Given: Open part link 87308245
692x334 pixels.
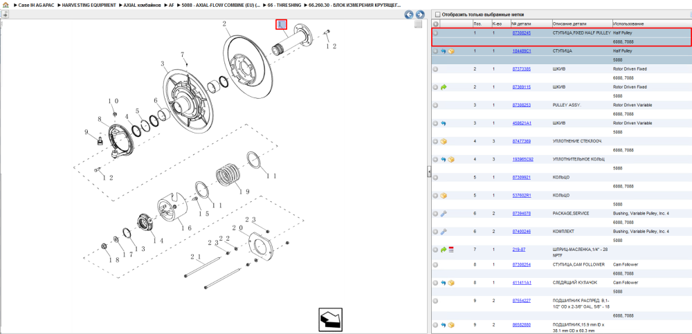Looking at the screenshot, I should coord(521,33).
